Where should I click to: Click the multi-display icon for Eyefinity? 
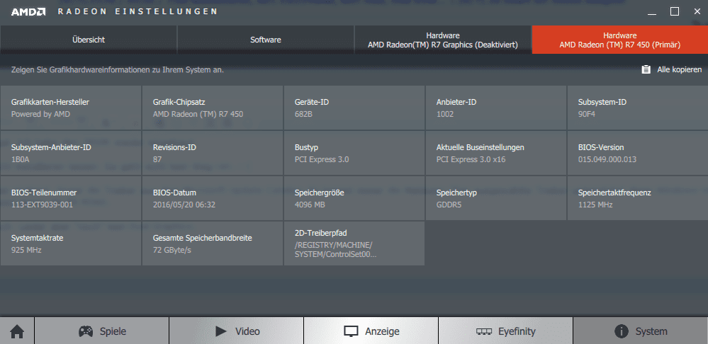[x=484, y=332]
